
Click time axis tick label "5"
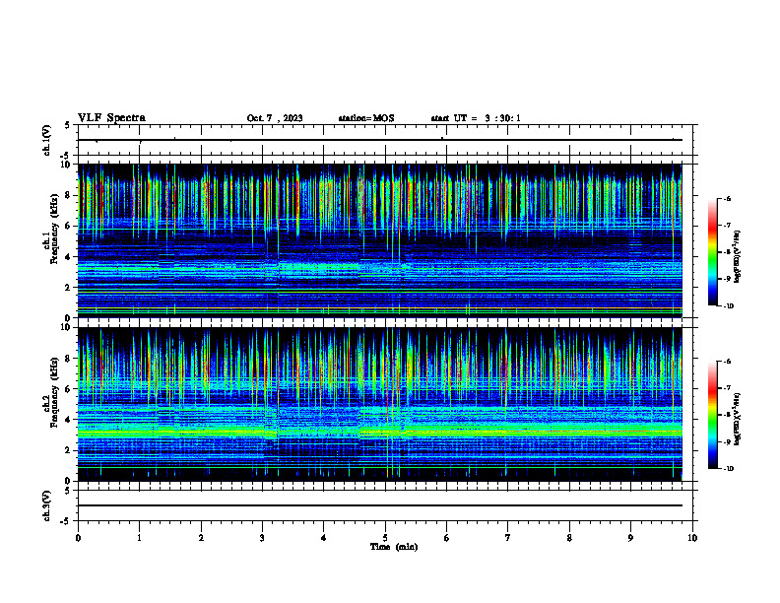(385, 538)
